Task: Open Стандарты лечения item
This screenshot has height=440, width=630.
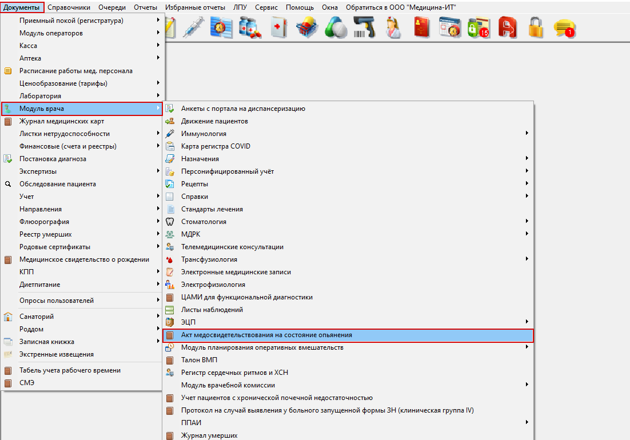Action: (348, 209)
